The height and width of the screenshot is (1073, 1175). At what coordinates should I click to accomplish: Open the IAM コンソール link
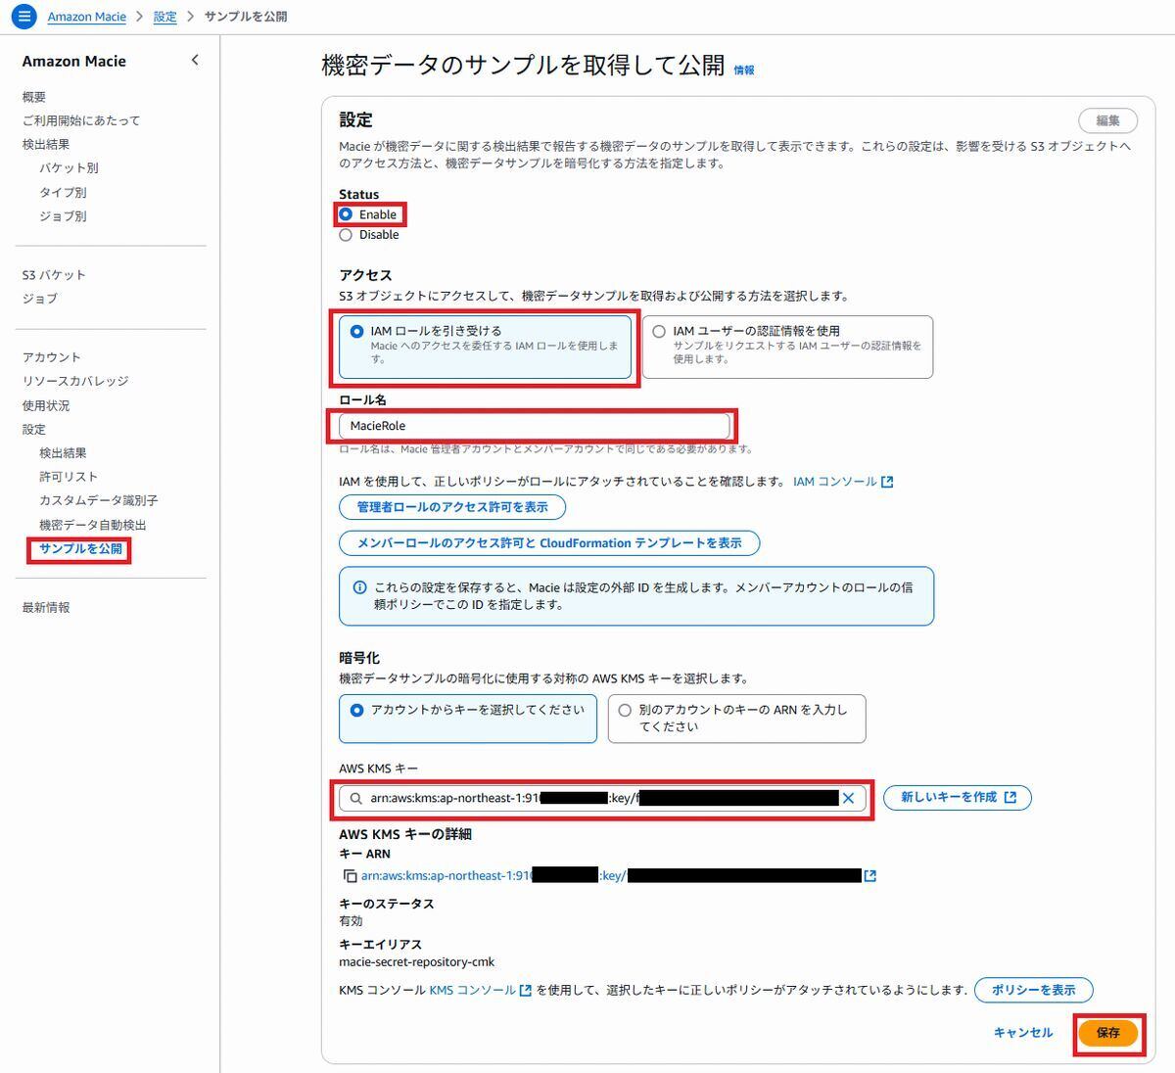click(842, 482)
